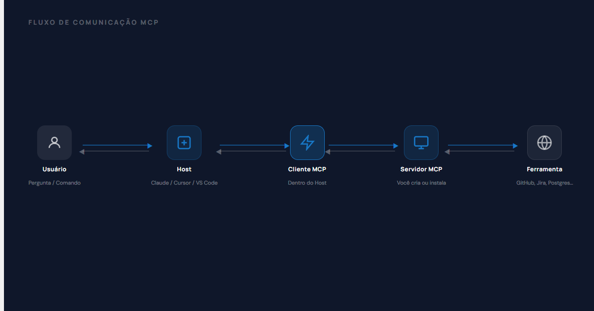Screen dimensions: 594x311
Task: Click the Cliente MCP lightning bolt icon
Action: click(307, 143)
